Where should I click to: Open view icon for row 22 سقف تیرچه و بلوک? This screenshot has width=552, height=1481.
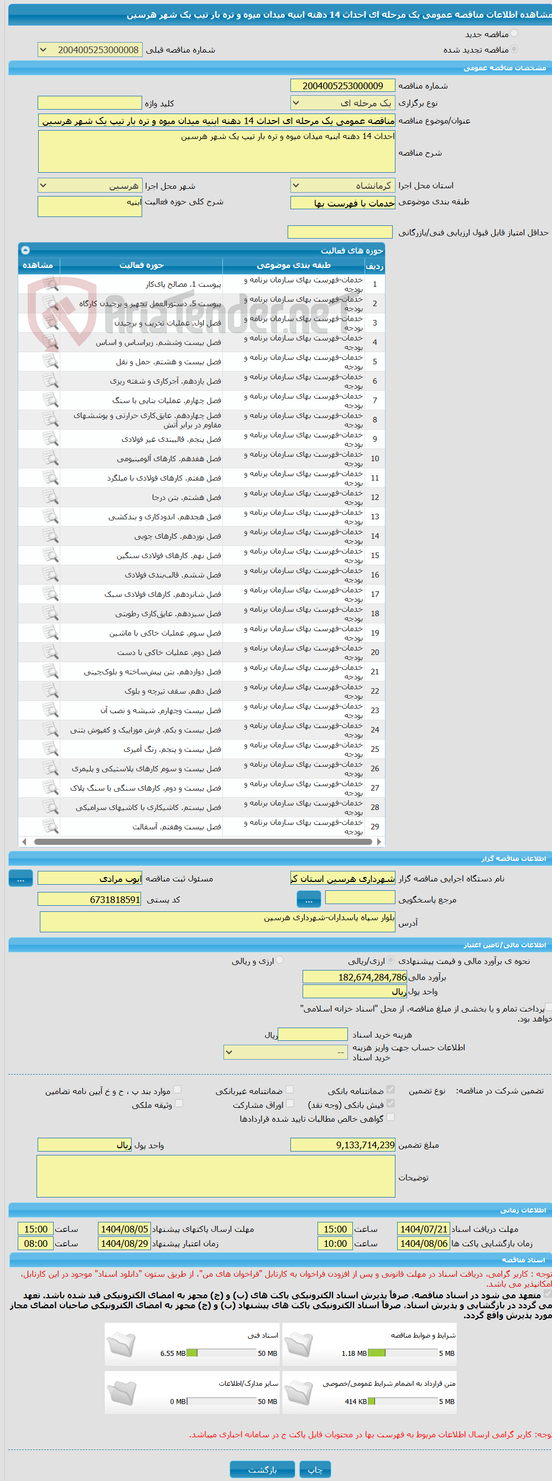pos(50,690)
